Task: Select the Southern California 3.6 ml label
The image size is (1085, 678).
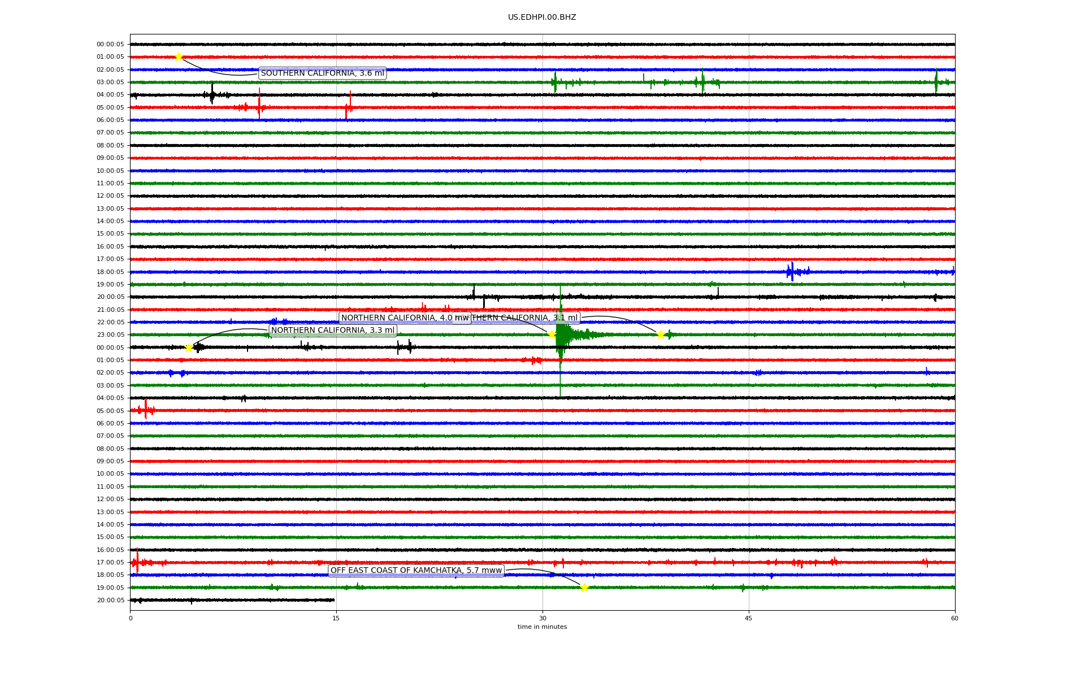Action: coord(322,73)
